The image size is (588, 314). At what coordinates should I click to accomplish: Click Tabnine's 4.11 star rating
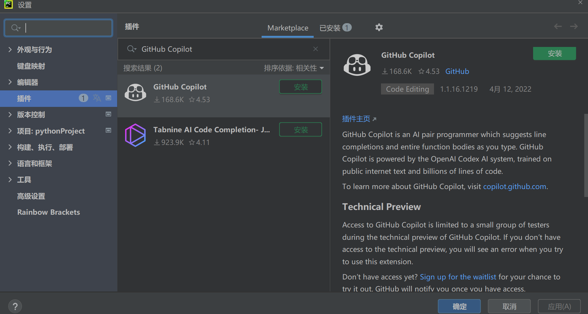pyautogui.click(x=199, y=142)
